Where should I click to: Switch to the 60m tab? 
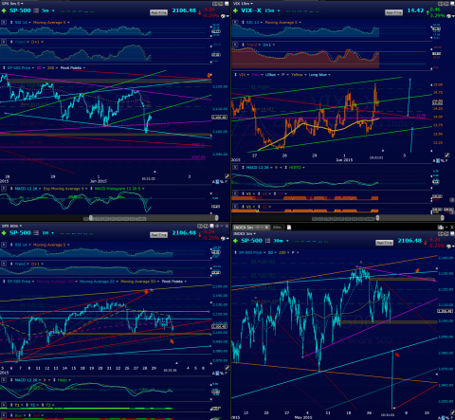click(277, 228)
